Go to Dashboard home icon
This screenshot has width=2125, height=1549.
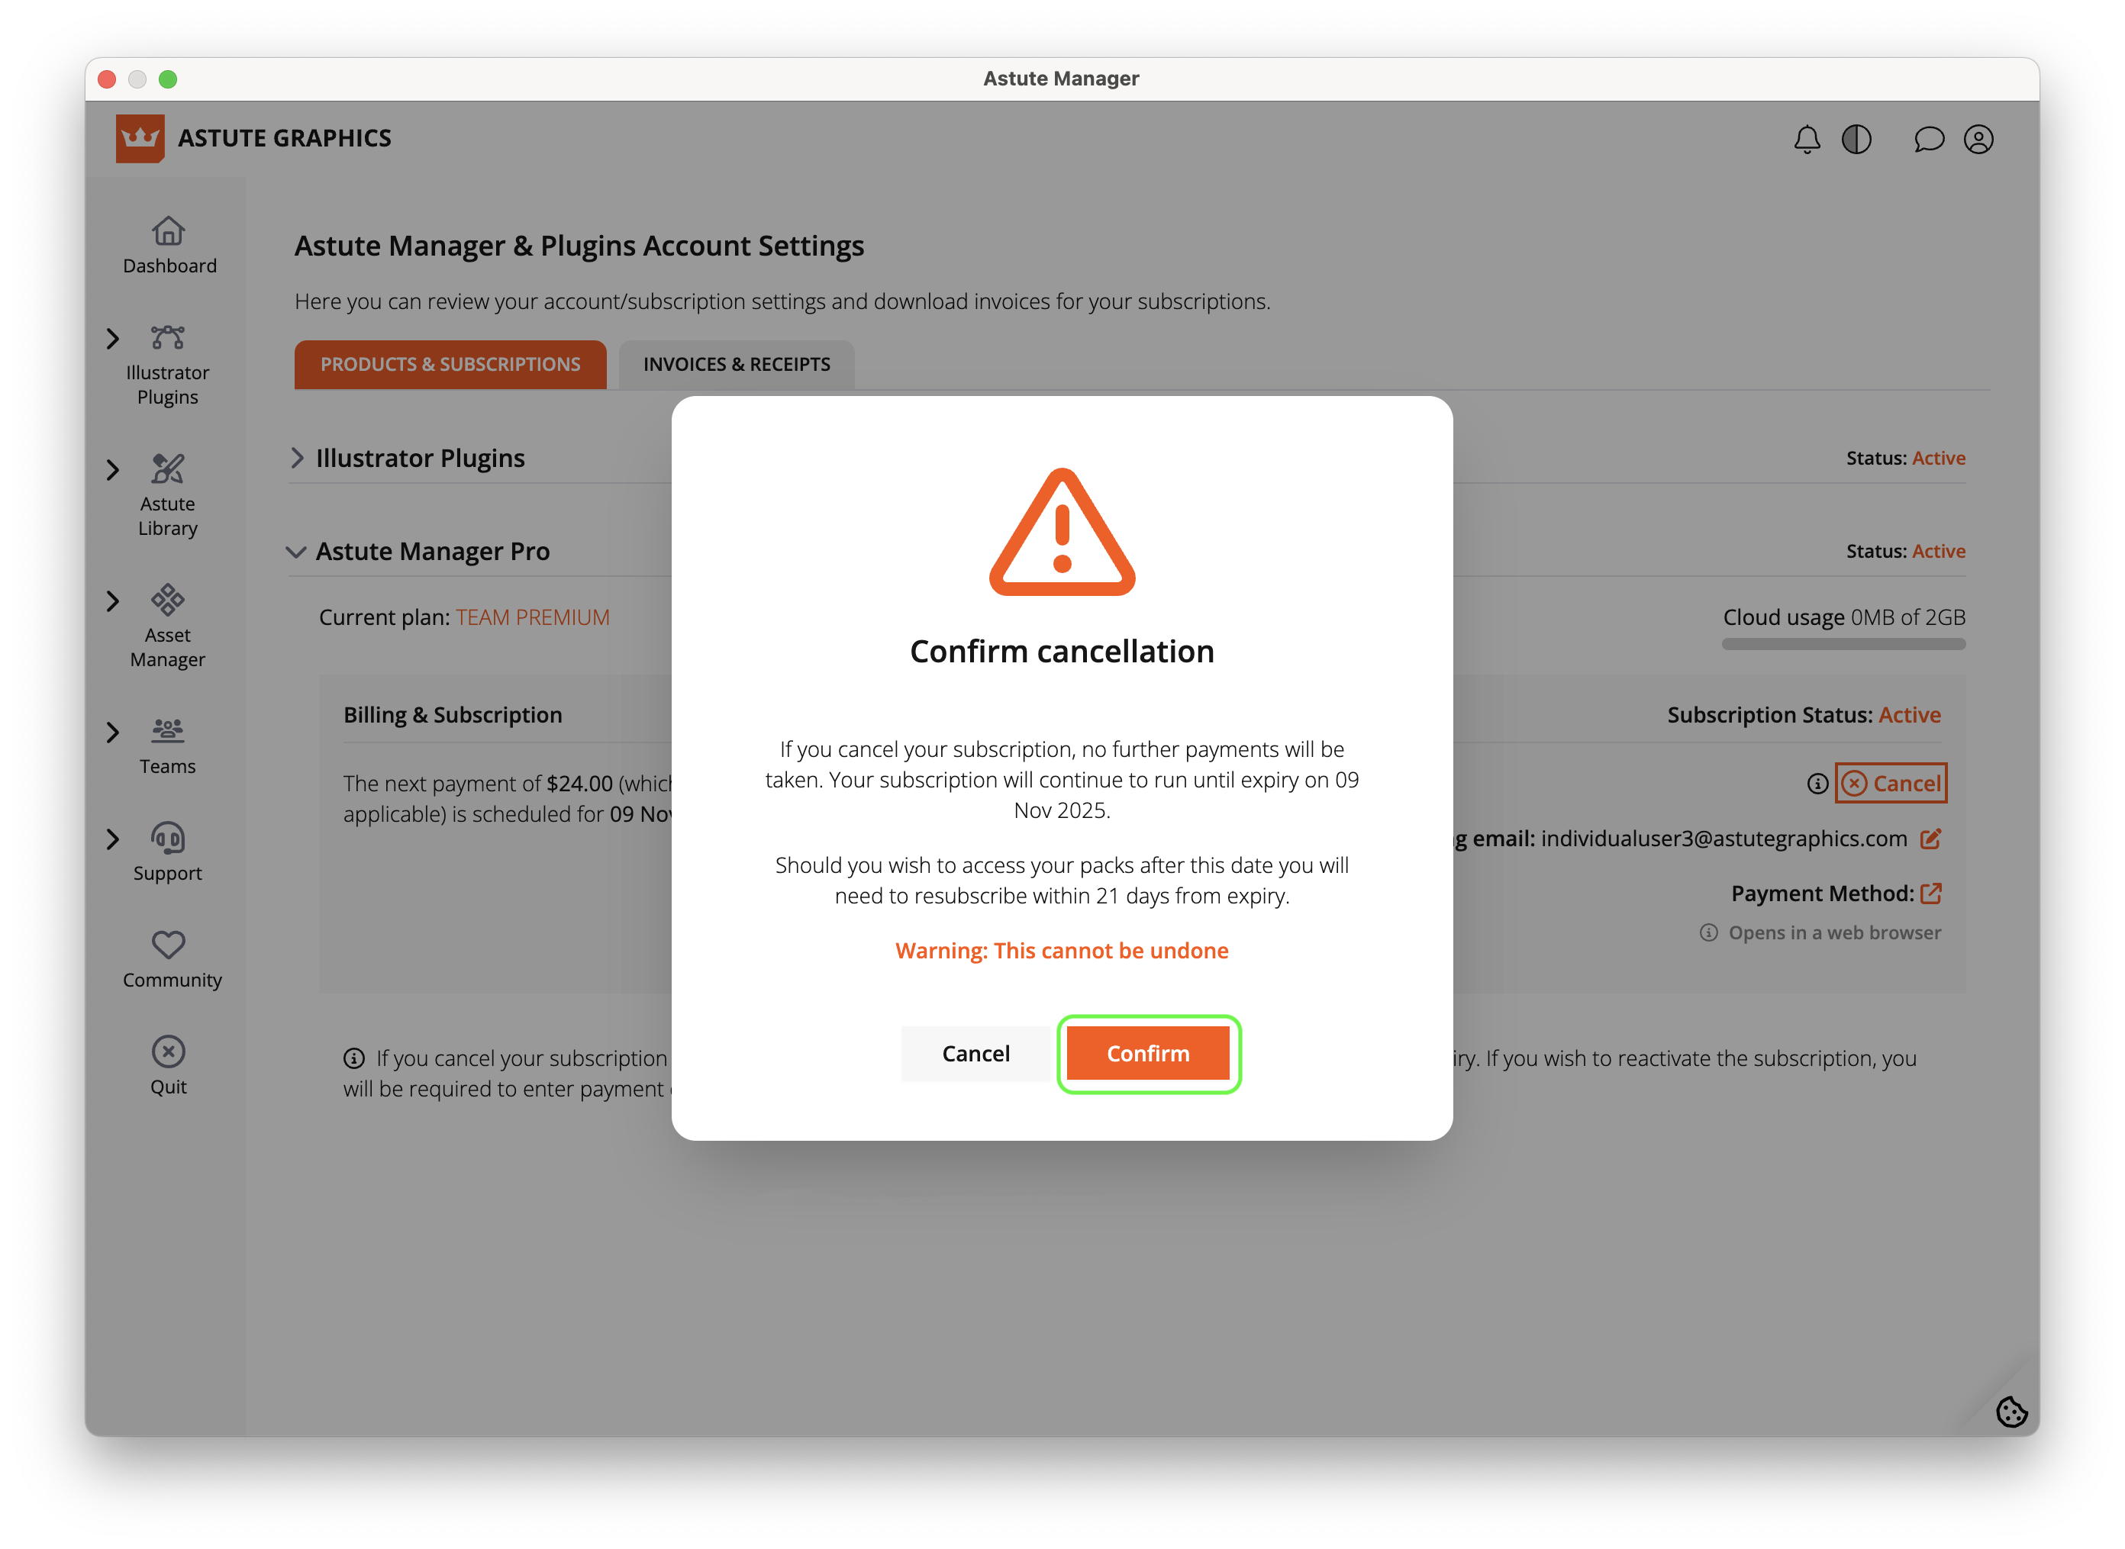(169, 230)
